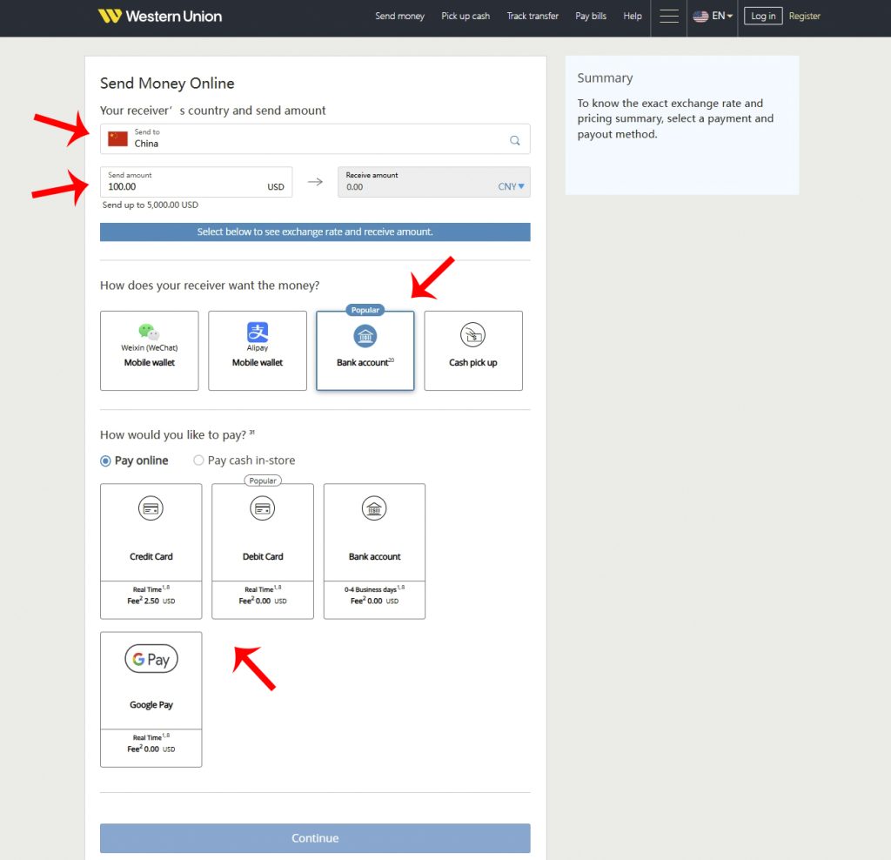Image resolution: width=891 pixels, height=860 pixels.
Task: Open the Send to country selector
Action: pyautogui.click(x=315, y=138)
